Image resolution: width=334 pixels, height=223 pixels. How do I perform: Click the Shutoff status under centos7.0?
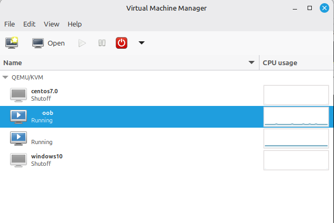(41, 99)
